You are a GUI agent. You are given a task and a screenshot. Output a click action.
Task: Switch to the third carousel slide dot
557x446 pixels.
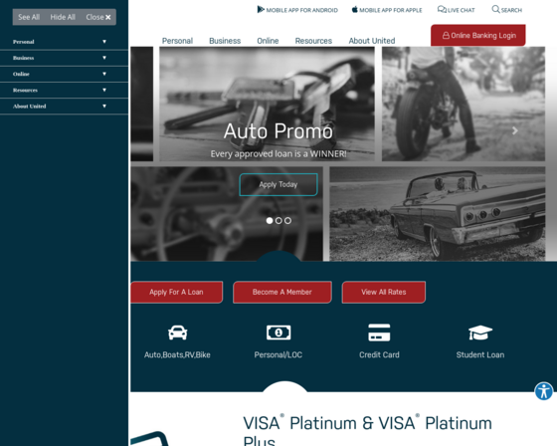(x=287, y=220)
